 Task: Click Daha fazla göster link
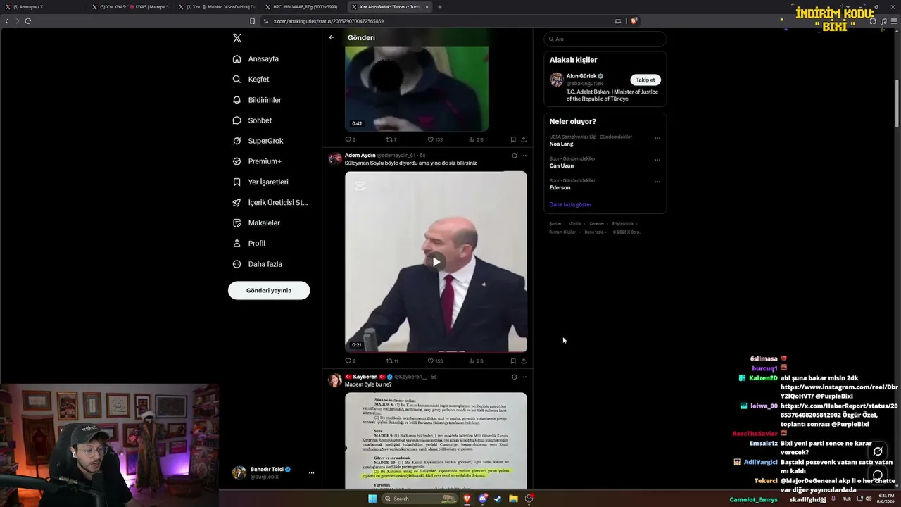pyautogui.click(x=571, y=204)
